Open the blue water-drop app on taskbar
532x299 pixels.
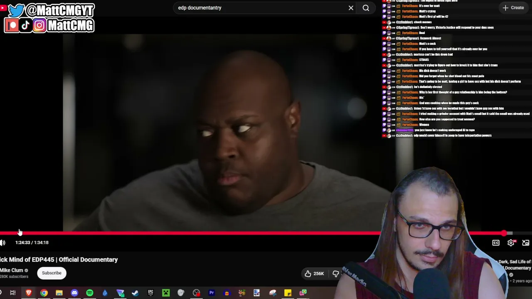[105, 293]
